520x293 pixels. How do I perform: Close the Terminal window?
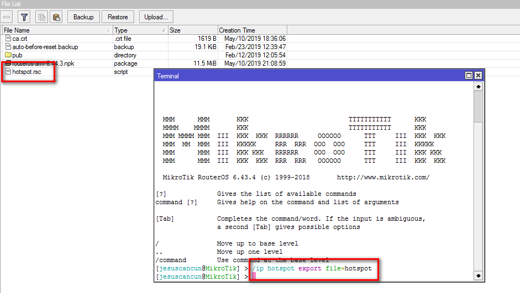pos(479,76)
